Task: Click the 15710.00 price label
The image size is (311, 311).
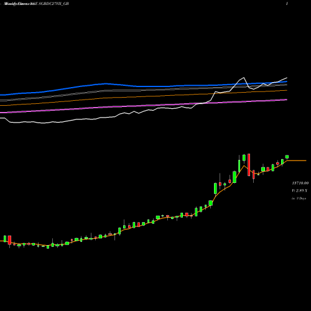Action: click(300, 183)
